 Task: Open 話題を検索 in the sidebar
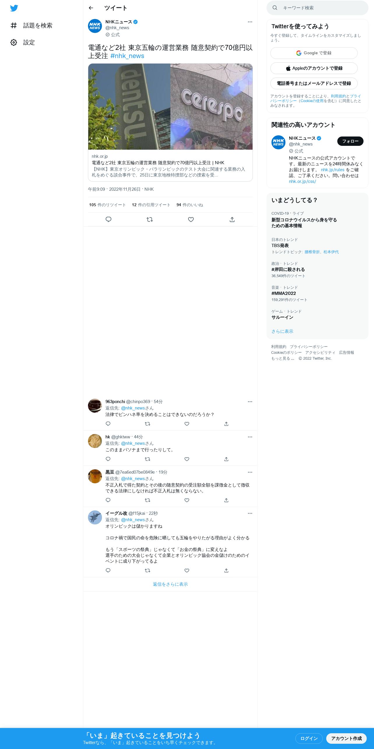(x=31, y=25)
